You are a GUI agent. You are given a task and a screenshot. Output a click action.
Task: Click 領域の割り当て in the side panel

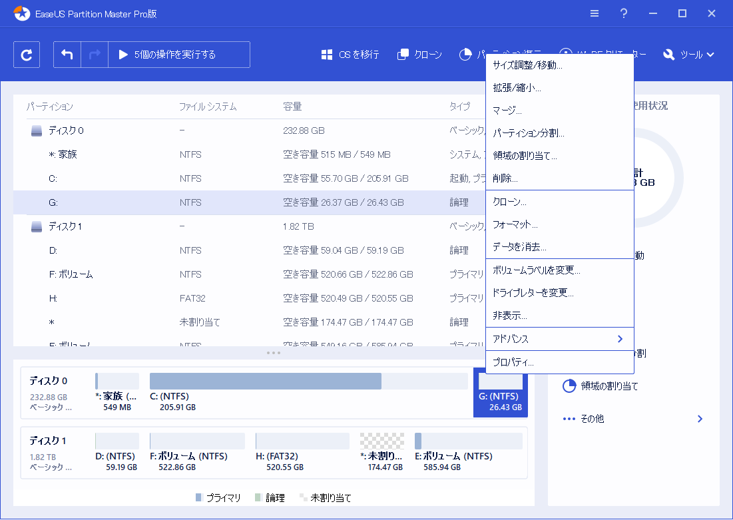pos(609,386)
